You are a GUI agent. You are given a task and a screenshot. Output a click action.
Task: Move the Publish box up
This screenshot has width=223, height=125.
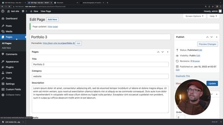coord(207,37)
